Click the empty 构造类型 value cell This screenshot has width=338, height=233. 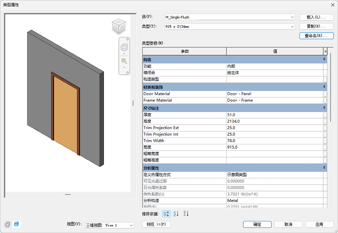point(275,79)
